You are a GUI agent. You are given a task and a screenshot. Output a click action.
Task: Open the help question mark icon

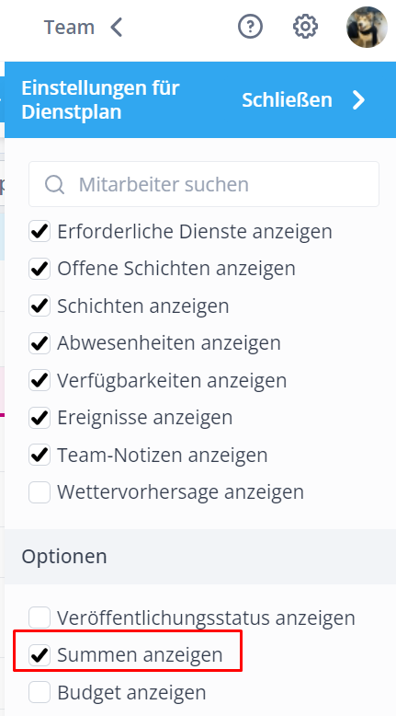tap(250, 27)
